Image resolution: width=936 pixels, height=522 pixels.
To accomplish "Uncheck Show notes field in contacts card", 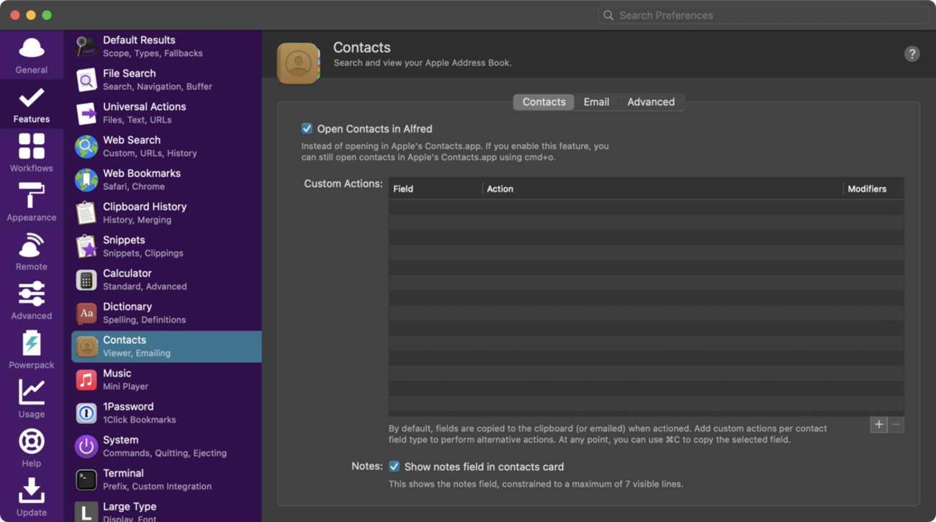I will coord(394,467).
